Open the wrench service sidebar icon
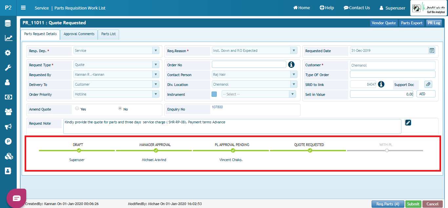Viewport: 448px width, 208px height. [x=8, y=68]
